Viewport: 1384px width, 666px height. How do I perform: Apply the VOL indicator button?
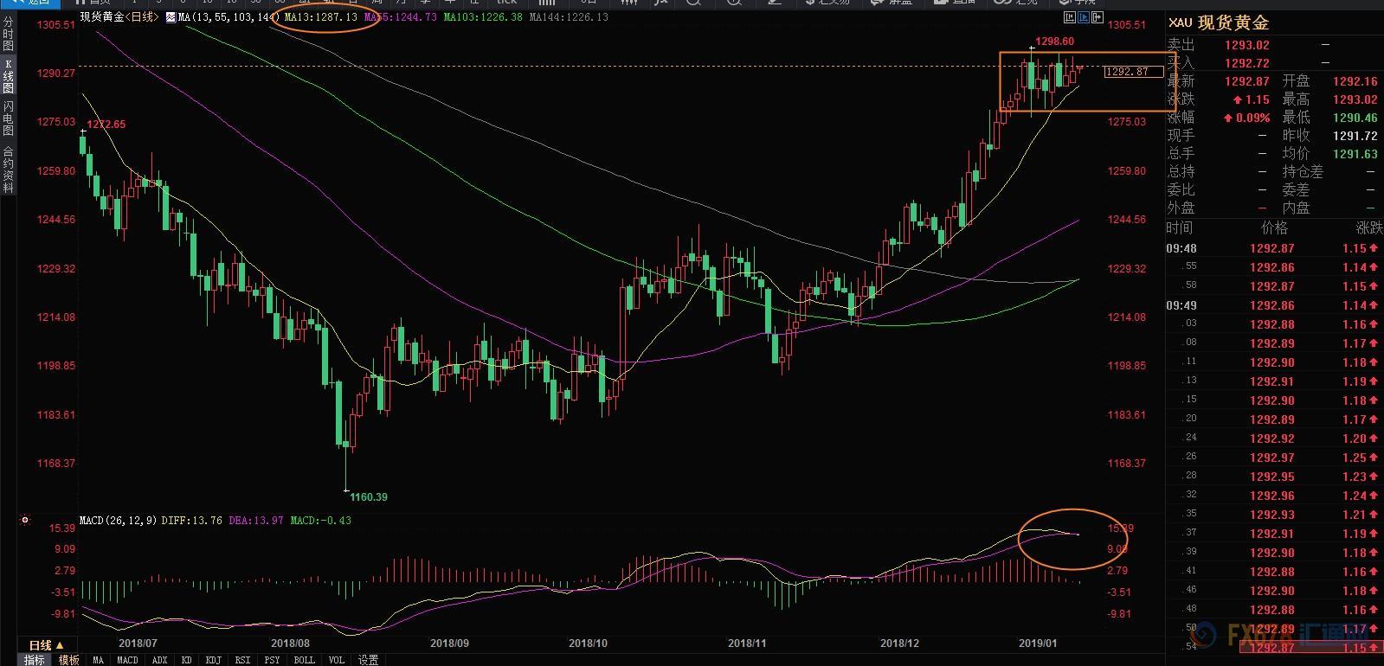[337, 660]
